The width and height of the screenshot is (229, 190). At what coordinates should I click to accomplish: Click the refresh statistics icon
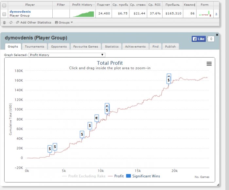11,23
